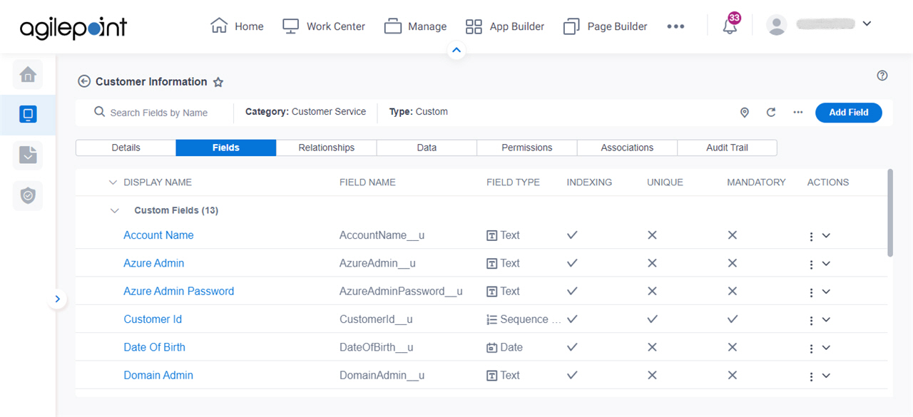Screen dimensions: 913x417
Task: Click the search magnifier icon
Action: [x=99, y=112]
